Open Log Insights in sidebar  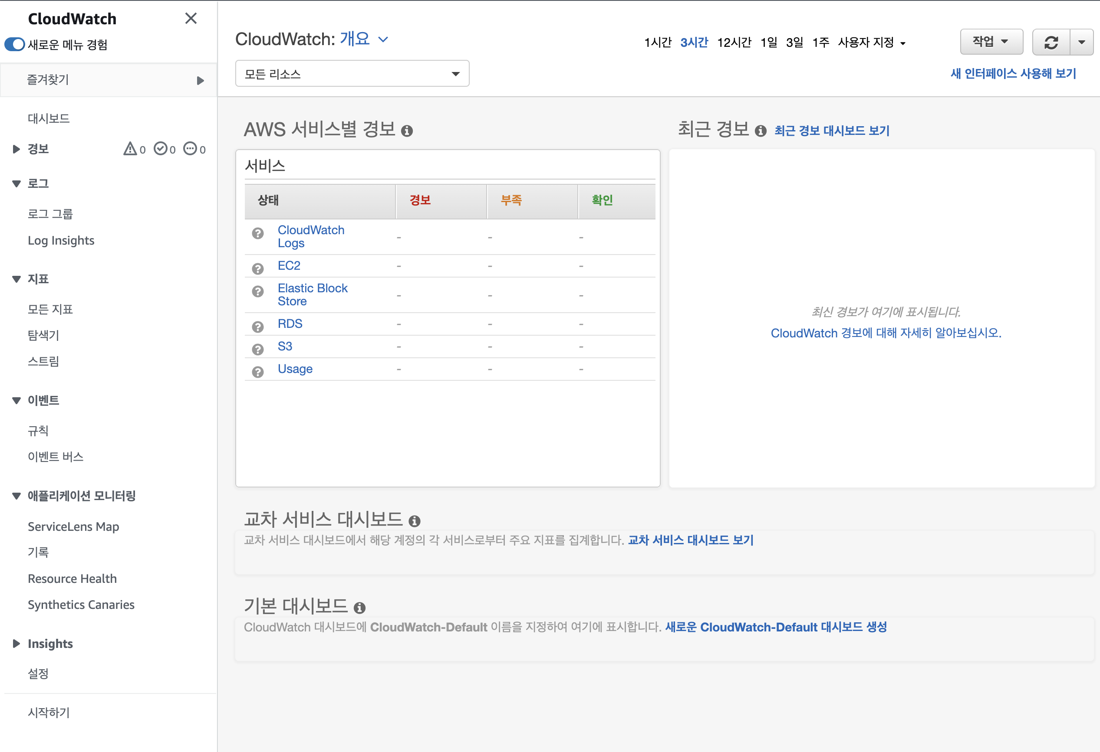[x=61, y=240]
